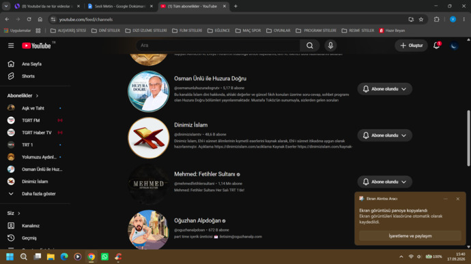471x264 pixels.
Task: Open Chrome three-dot menu
Action: click(463, 19)
